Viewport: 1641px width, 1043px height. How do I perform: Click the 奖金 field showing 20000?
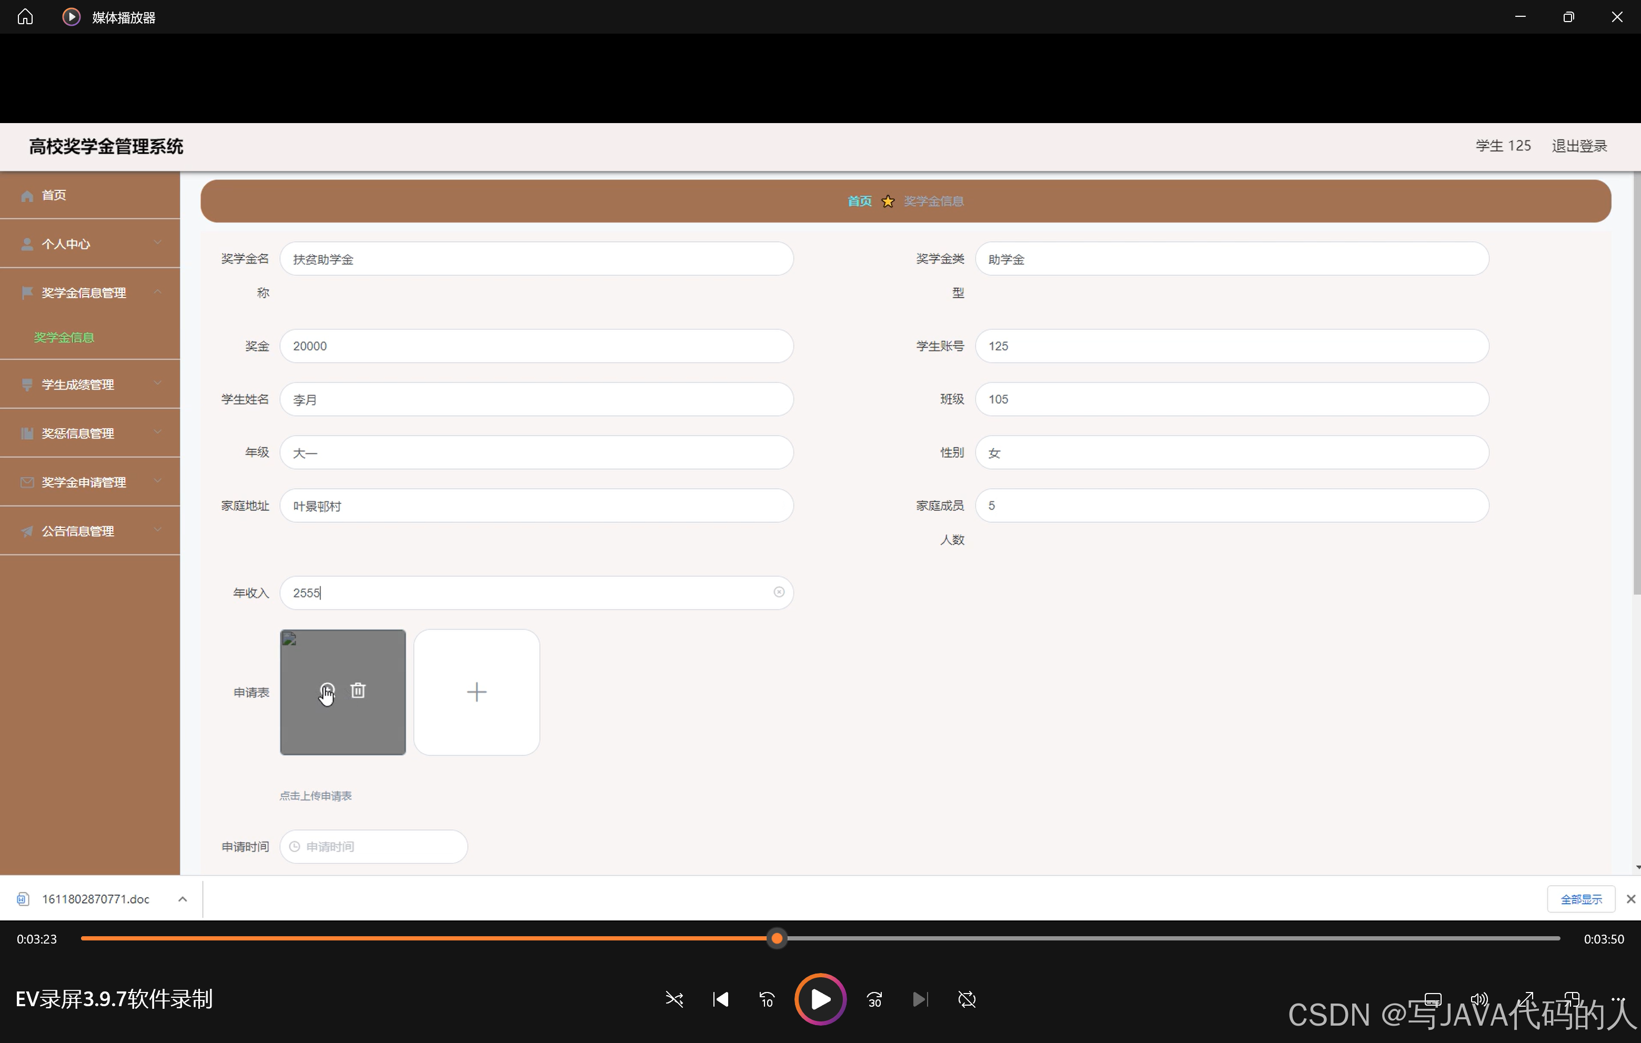pyautogui.click(x=536, y=346)
